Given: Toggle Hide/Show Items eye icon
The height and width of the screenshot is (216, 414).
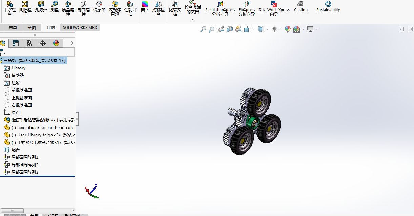Looking at the screenshot, I should [274, 29].
